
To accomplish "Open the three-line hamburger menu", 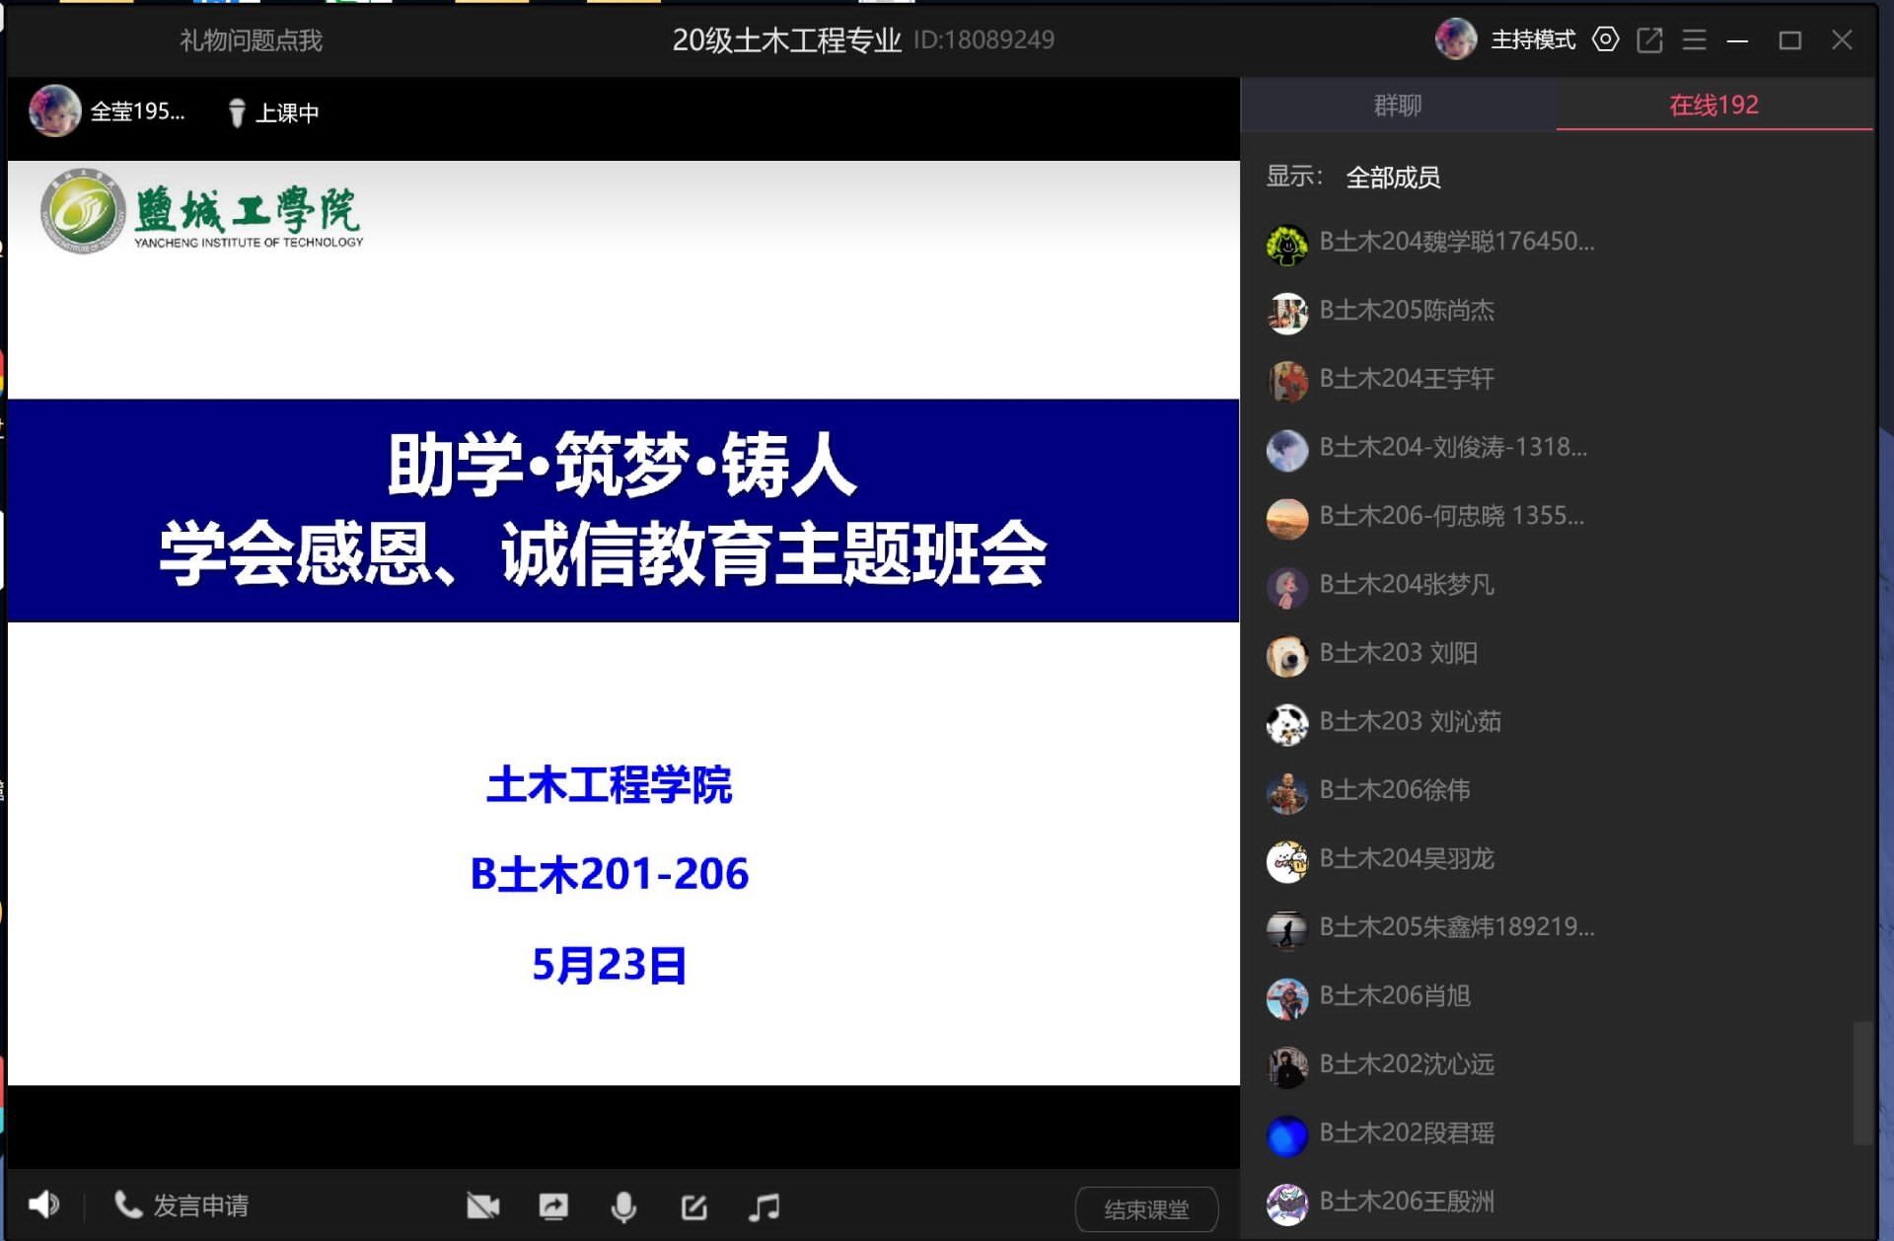I will 1694,39.
